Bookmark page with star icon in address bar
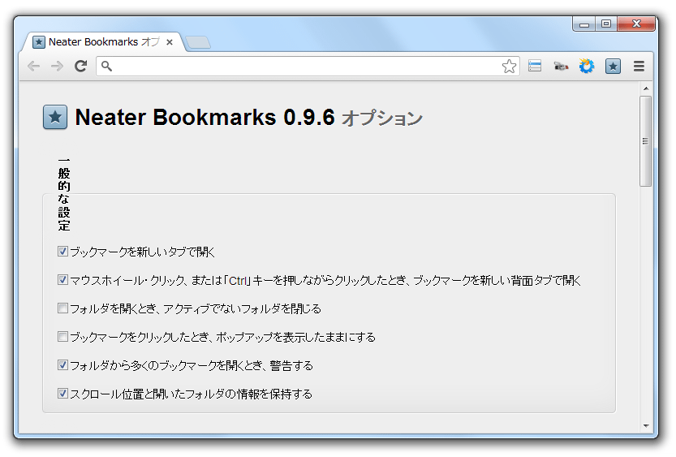 pyautogui.click(x=509, y=66)
